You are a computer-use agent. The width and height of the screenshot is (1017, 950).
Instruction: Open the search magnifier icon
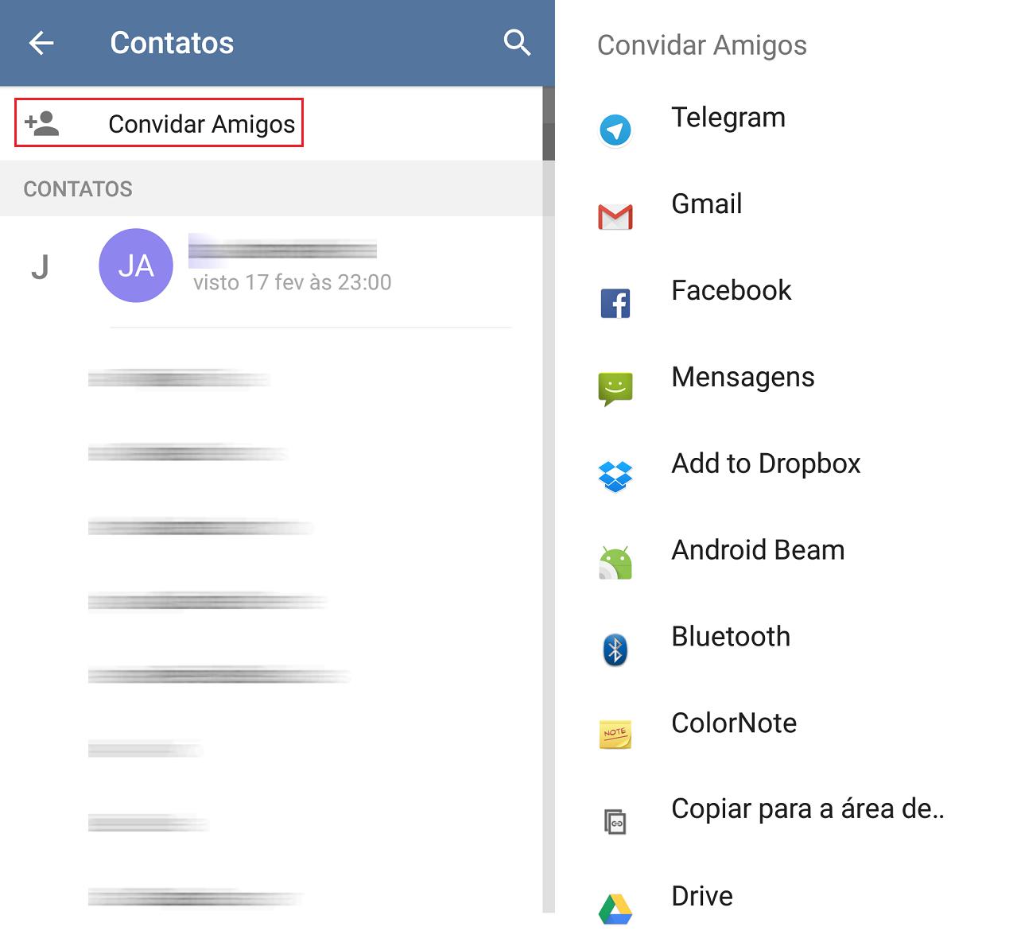pyautogui.click(x=517, y=43)
